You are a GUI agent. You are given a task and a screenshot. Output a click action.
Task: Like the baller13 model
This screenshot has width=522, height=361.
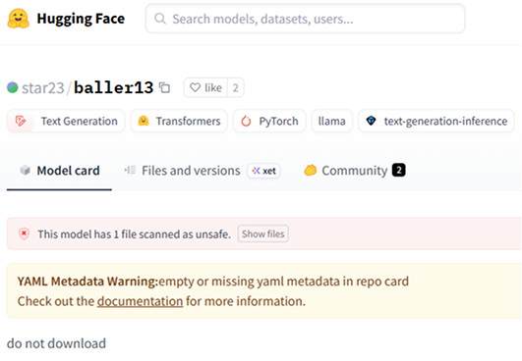point(205,87)
